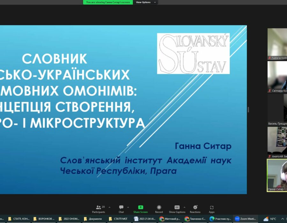Screen dimensions: 287x223
Task: Switch to the СТАТТІ МОЇ taskbar folder
Action: tap(118, 219)
